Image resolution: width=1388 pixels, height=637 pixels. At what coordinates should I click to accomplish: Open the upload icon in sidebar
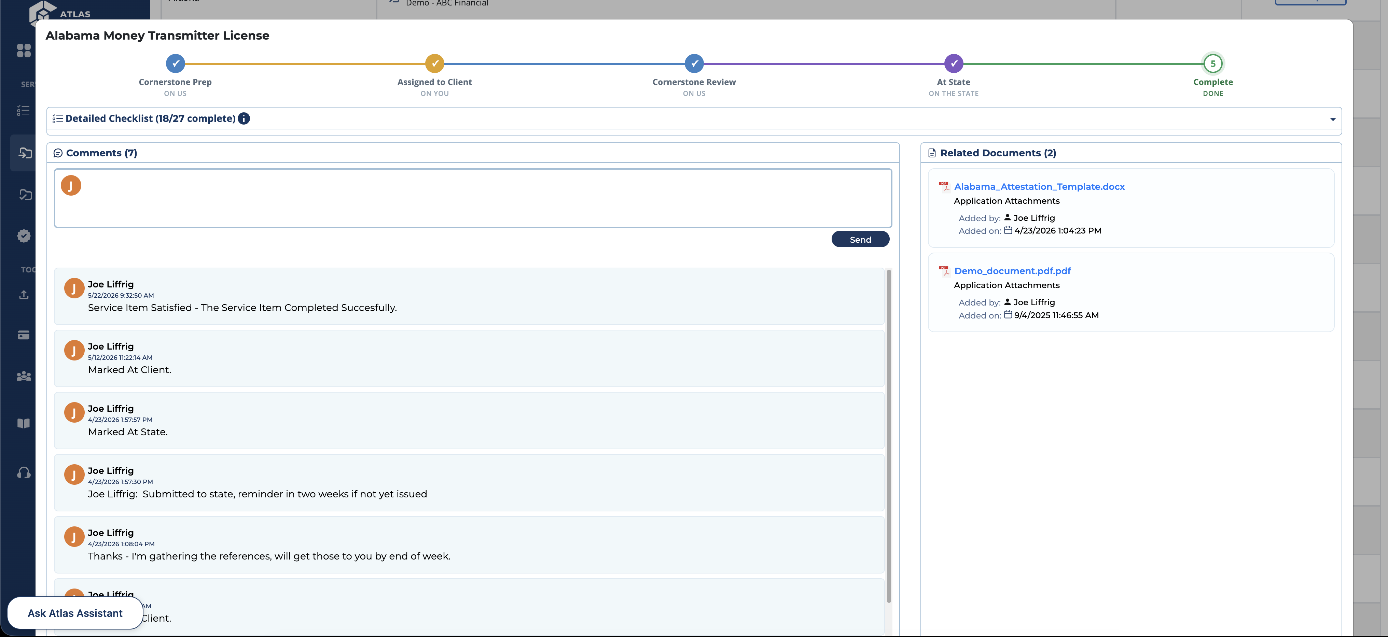24,295
